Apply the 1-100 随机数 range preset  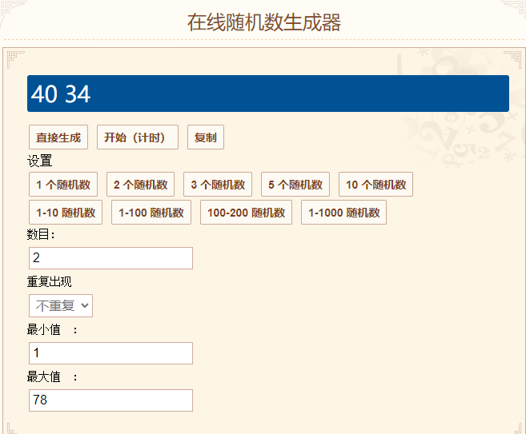[151, 213]
